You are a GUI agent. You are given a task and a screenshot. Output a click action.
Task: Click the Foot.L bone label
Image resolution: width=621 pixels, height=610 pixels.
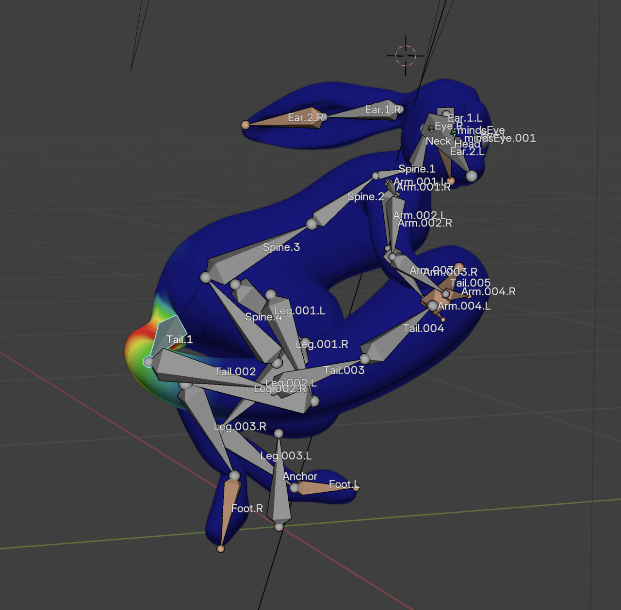point(344,484)
